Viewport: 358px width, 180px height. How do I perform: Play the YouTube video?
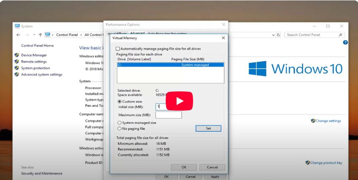179,101
